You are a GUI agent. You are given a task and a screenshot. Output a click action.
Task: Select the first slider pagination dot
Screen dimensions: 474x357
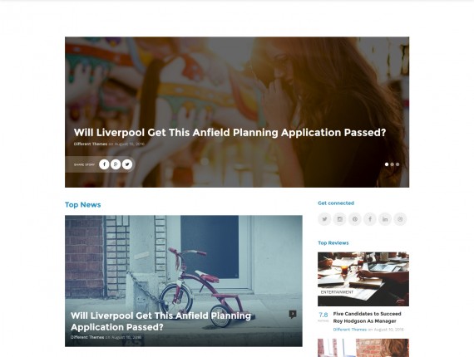[x=387, y=164]
